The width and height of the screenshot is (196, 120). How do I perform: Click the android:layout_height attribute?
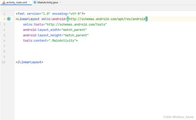click(x=42, y=35)
